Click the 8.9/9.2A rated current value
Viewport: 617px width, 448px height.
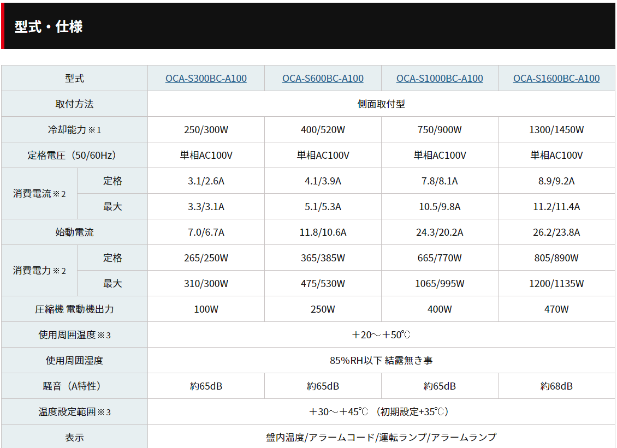tap(556, 181)
